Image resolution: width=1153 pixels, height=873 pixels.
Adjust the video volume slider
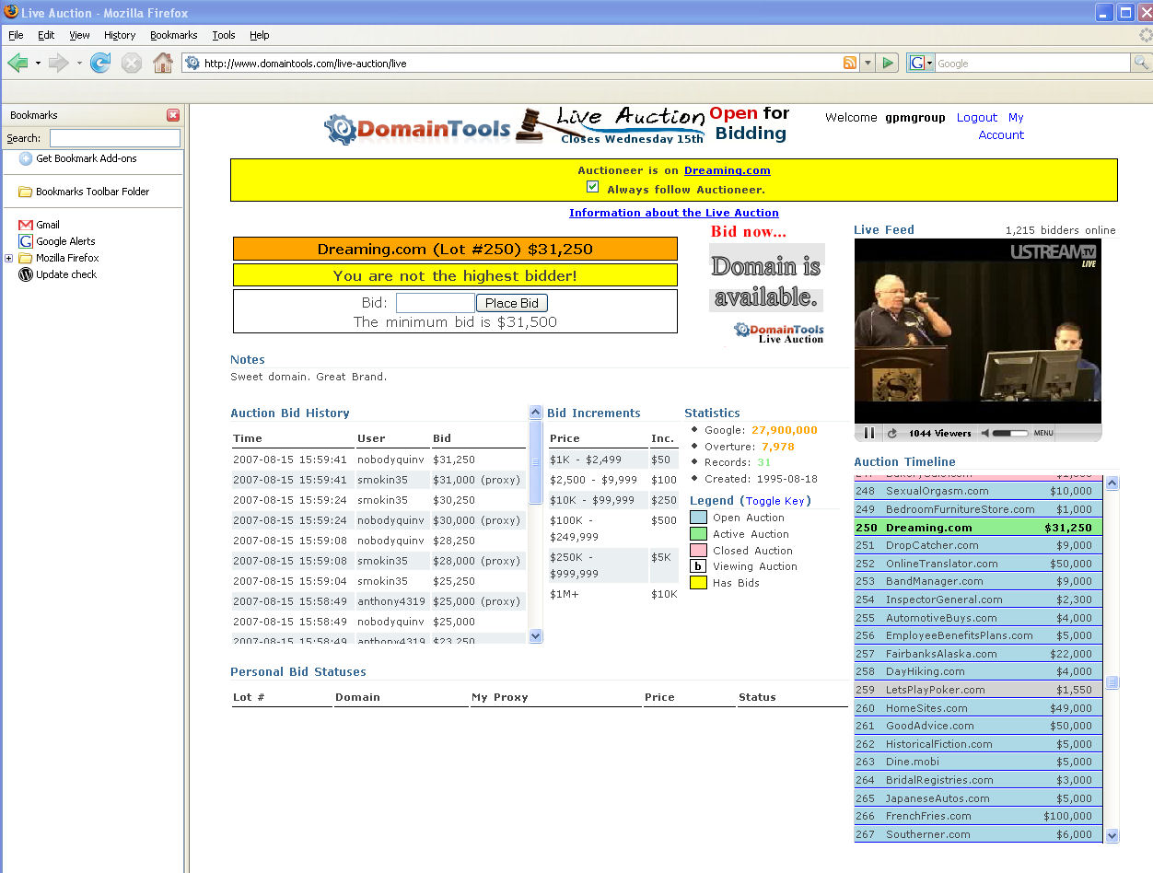[x=1009, y=433]
